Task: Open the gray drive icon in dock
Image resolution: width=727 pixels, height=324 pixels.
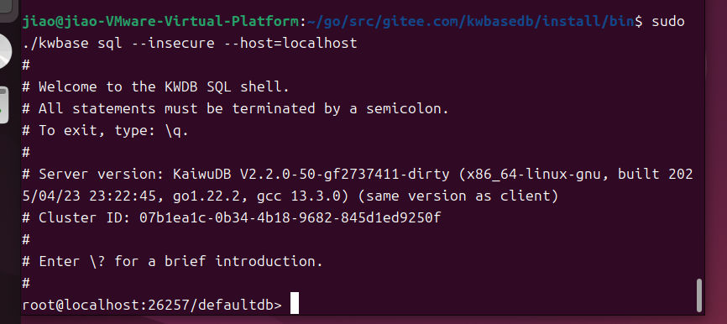Action: point(3,105)
